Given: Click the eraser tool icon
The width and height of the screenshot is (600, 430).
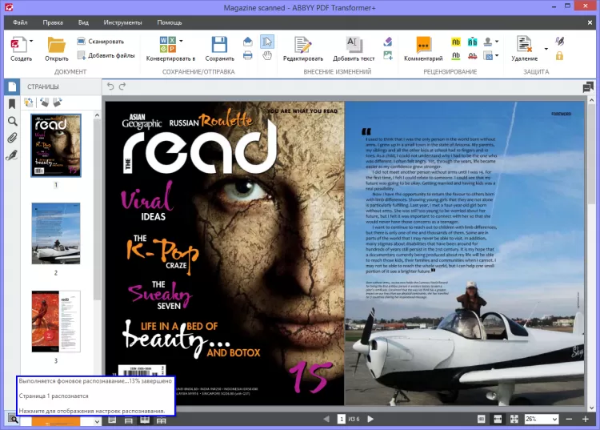Looking at the screenshot, I should pyautogui.click(x=388, y=42).
